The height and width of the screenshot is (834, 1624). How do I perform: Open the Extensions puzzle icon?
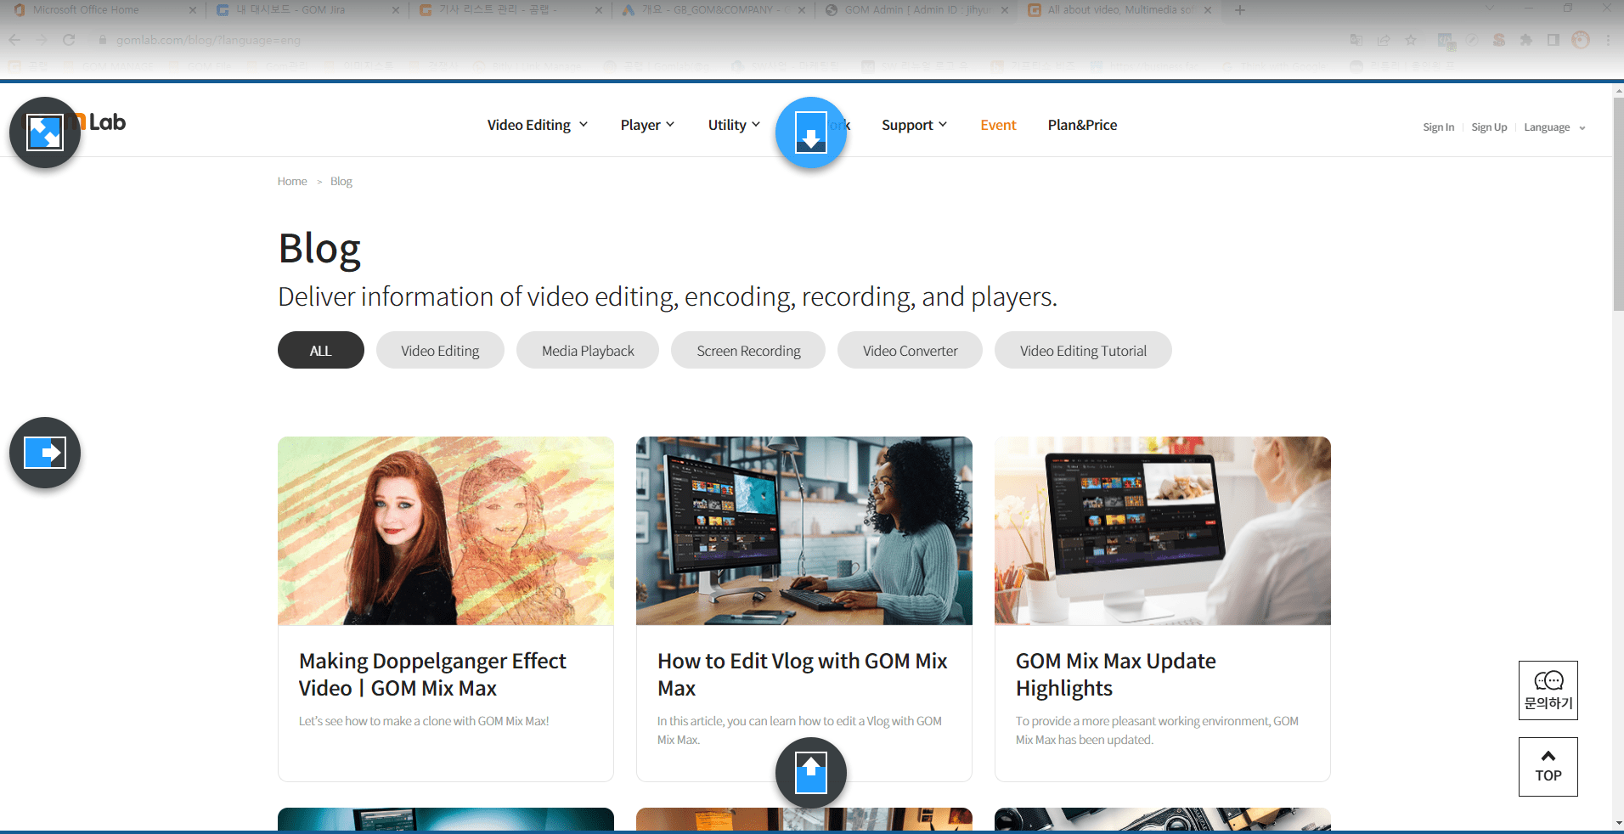pyautogui.click(x=1526, y=40)
